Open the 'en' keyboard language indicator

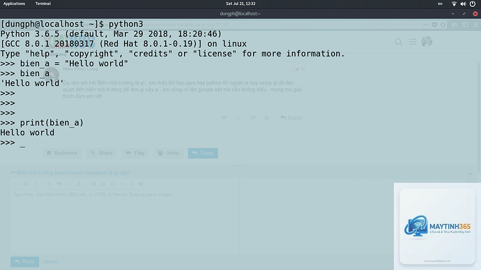pyautogui.click(x=440, y=3)
